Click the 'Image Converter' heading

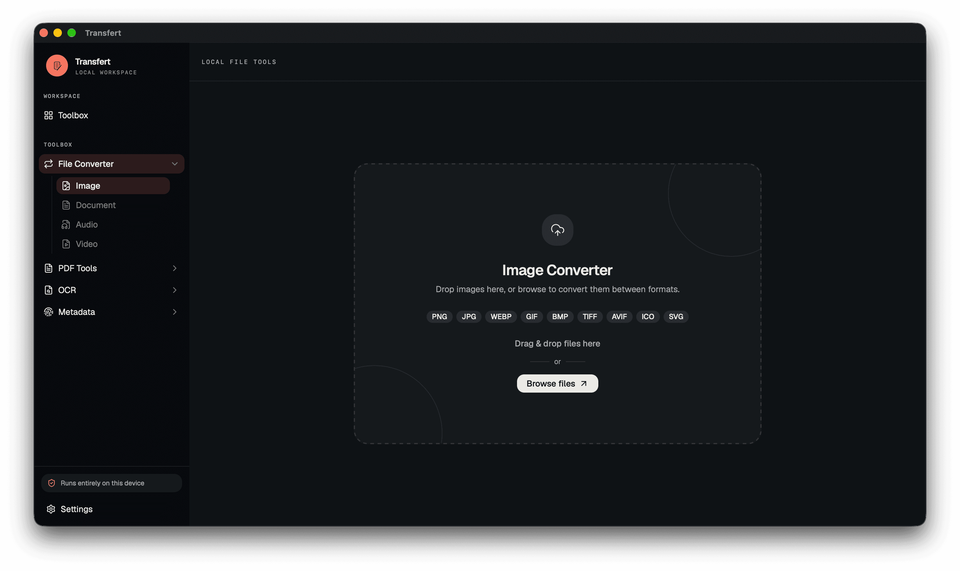(x=557, y=270)
